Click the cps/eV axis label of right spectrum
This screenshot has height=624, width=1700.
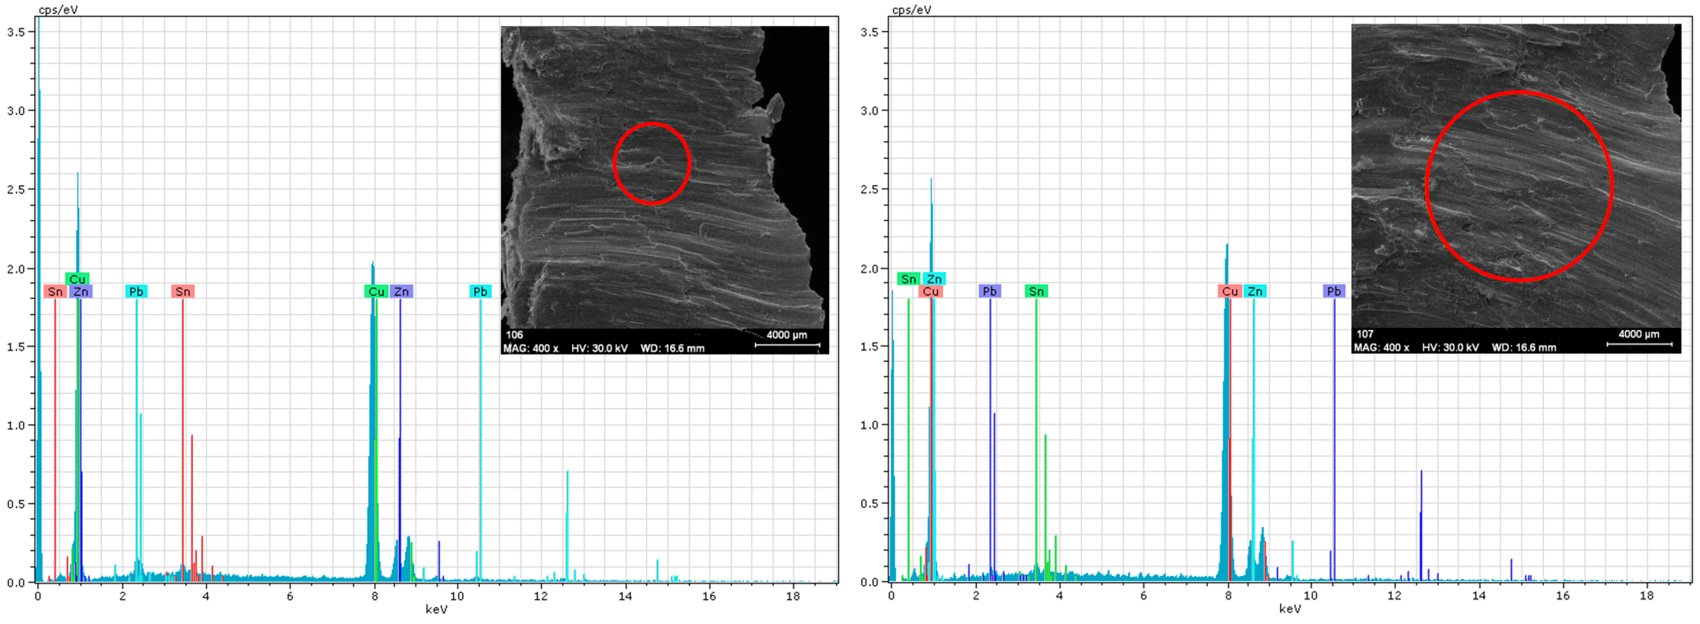click(x=911, y=9)
